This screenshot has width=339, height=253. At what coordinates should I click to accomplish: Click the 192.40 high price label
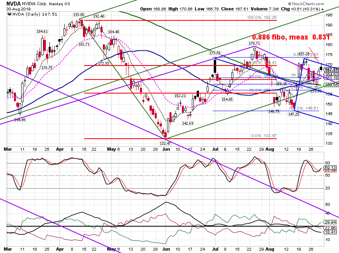[x=99, y=16]
